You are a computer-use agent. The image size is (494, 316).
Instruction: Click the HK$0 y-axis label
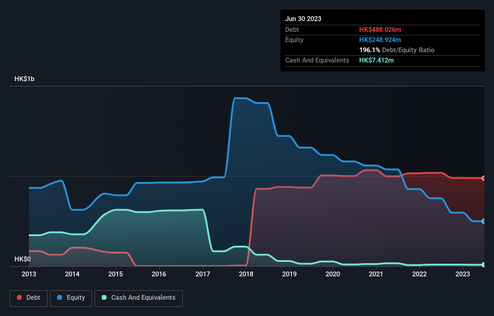click(x=22, y=259)
